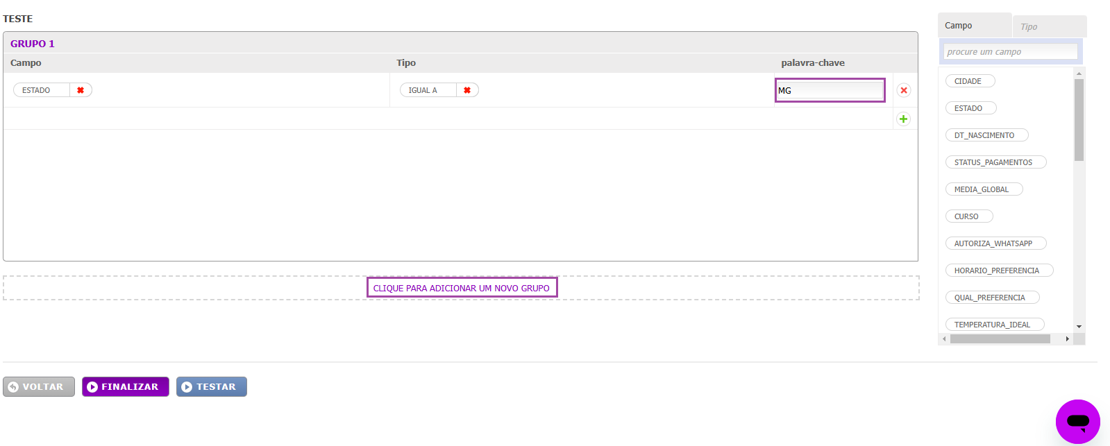The image size is (1110, 446).
Task: Click the field list scroll-left arrow
Action: point(944,338)
